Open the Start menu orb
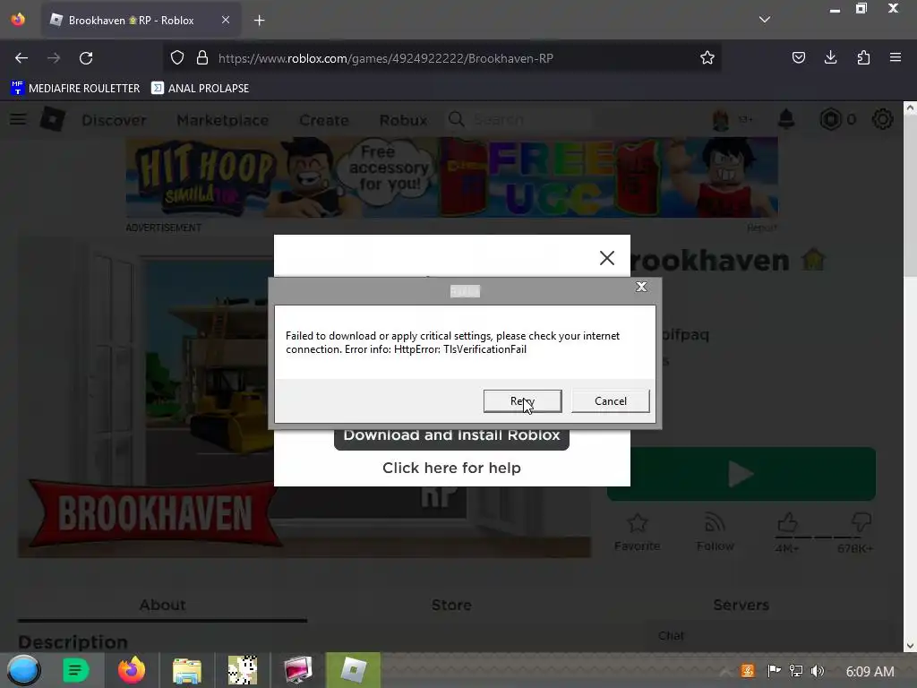 pos(23,670)
